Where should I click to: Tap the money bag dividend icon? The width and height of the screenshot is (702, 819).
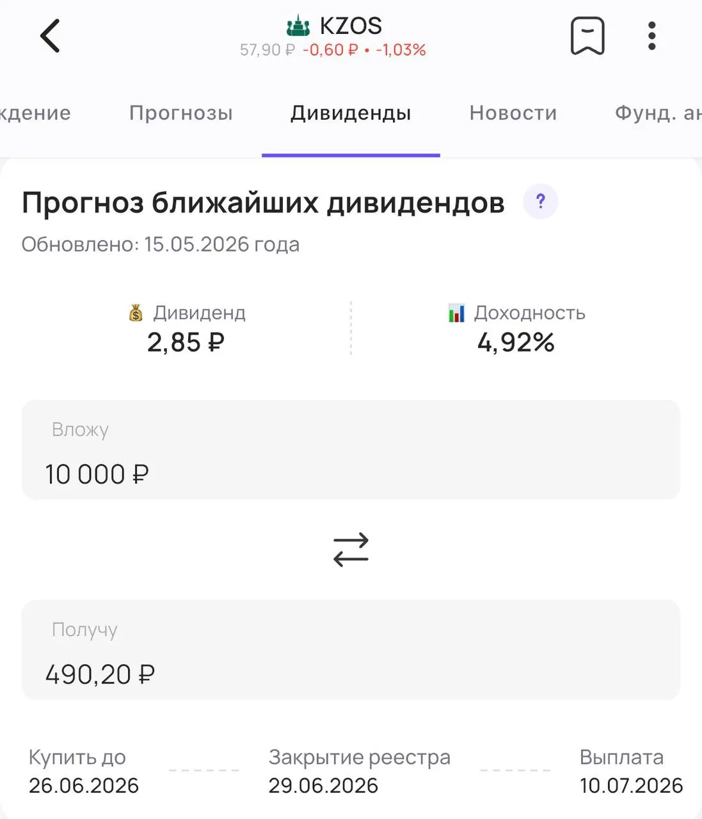136,313
